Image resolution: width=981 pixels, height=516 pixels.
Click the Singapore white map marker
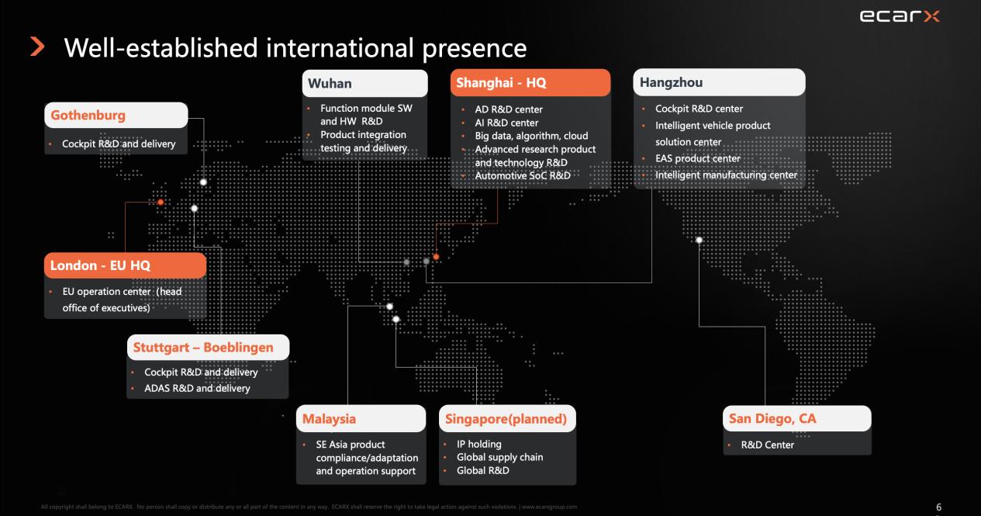tap(396, 319)
